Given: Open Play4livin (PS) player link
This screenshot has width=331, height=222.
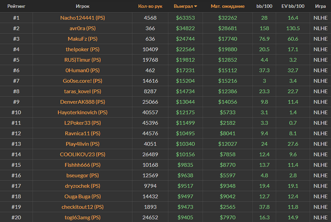Looking at the screenshot, I should tap(82, 144).
